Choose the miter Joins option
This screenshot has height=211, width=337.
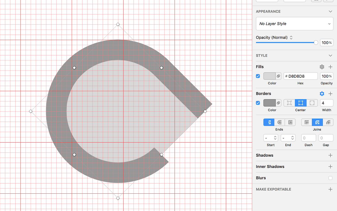click(307, 122)
